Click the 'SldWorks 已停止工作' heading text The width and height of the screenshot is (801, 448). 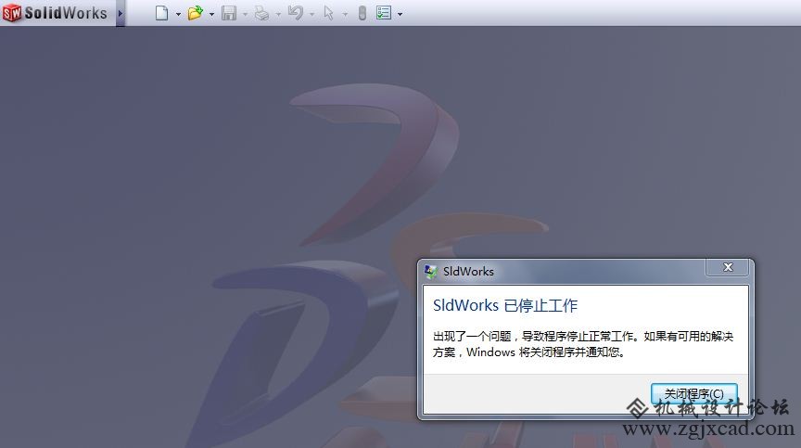pos(504,305)
